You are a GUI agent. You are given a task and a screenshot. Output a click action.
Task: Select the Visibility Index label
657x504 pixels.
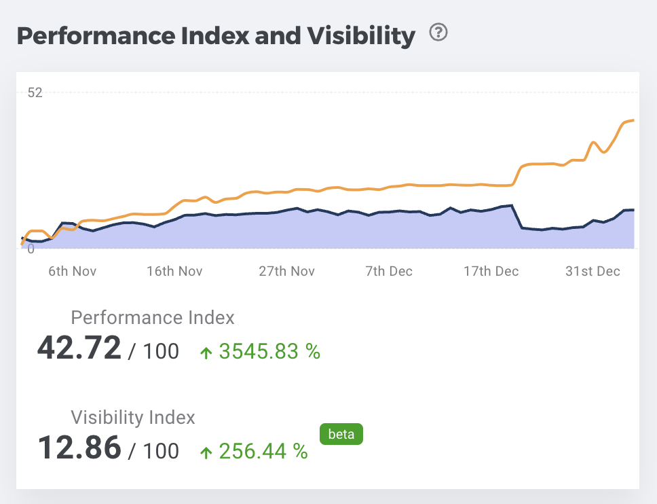[133, 417]
